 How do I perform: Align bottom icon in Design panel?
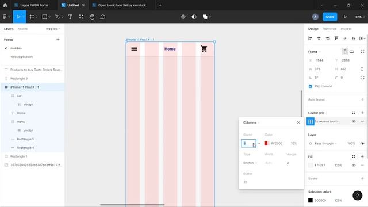354,39
